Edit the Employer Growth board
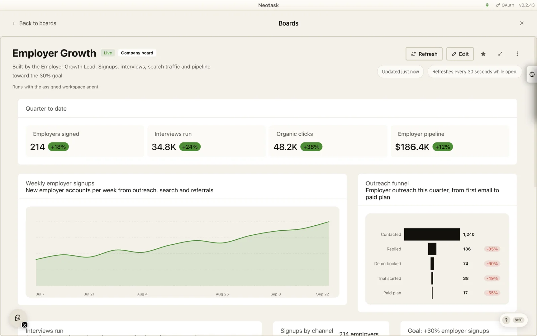The width and height of the screenshot is (537, 336). [460, 54]
